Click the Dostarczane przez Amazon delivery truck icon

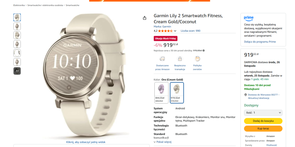tap(162, 59)
